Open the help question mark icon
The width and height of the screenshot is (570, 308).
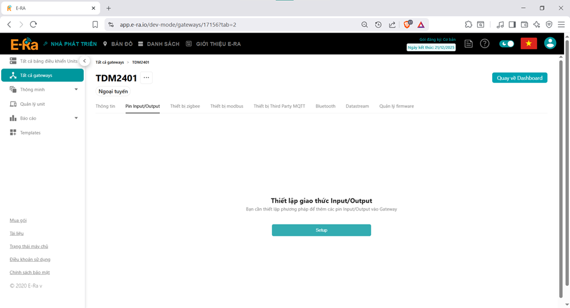pyautogui.click(x=484, y=44)
